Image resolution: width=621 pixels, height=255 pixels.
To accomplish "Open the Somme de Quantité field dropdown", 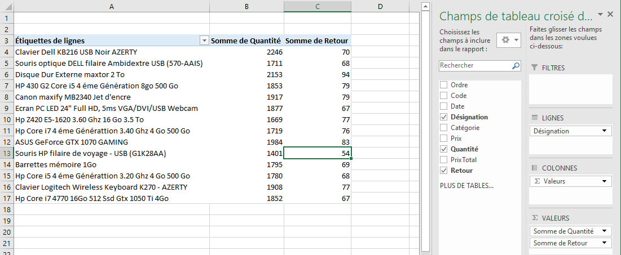I will [604, 231].
